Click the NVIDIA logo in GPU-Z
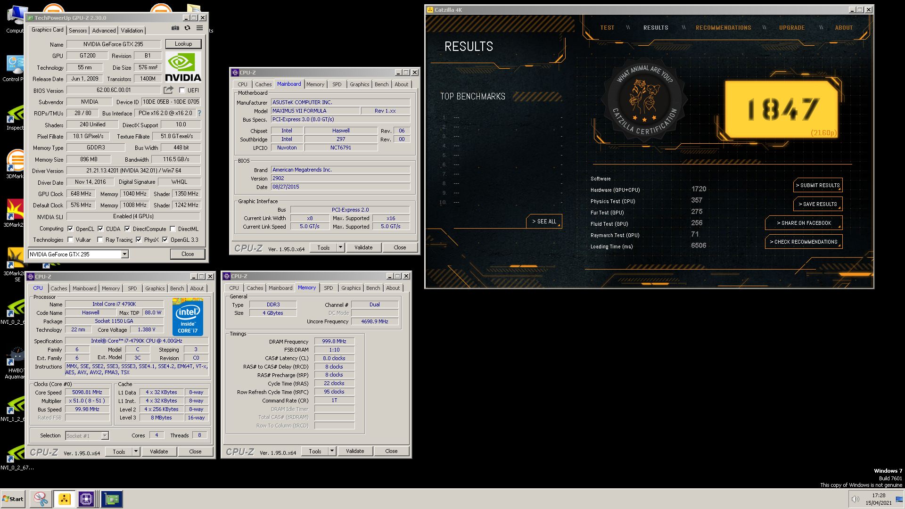This screenshot has width=905, height=509. point(183,67)
